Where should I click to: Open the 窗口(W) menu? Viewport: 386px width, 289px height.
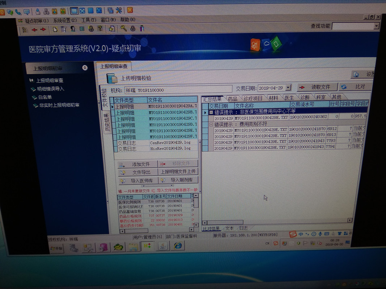point(108,20)
